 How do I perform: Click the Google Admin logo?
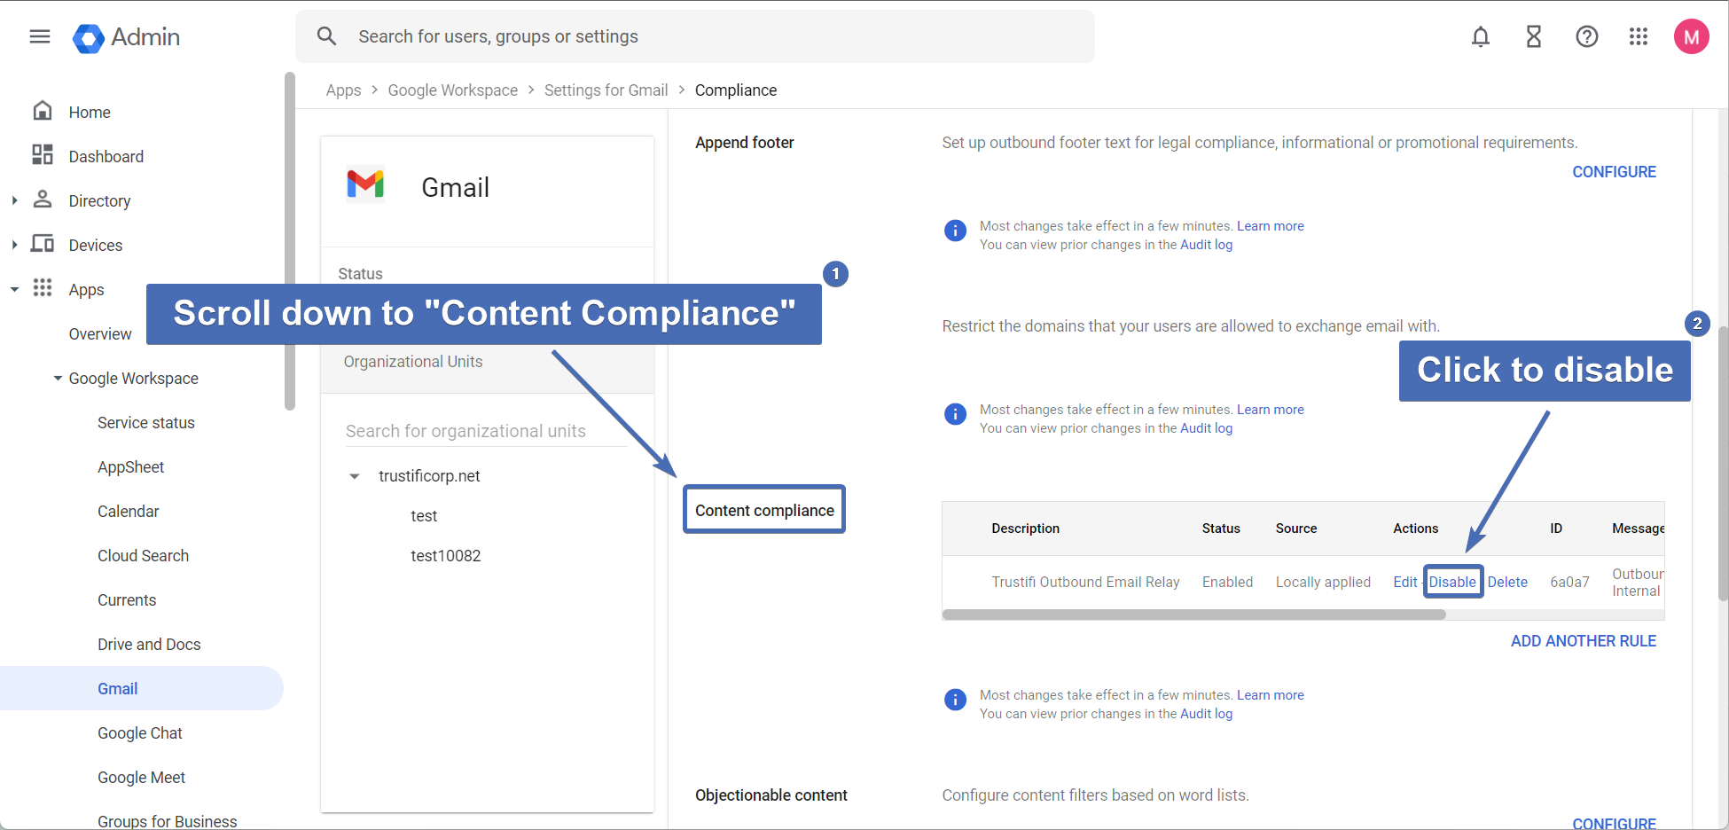point(126,37)
